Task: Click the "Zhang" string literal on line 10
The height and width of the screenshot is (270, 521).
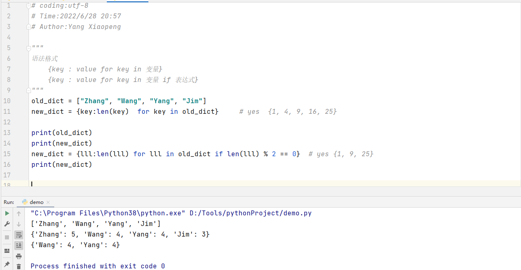Action: [94, 101]
